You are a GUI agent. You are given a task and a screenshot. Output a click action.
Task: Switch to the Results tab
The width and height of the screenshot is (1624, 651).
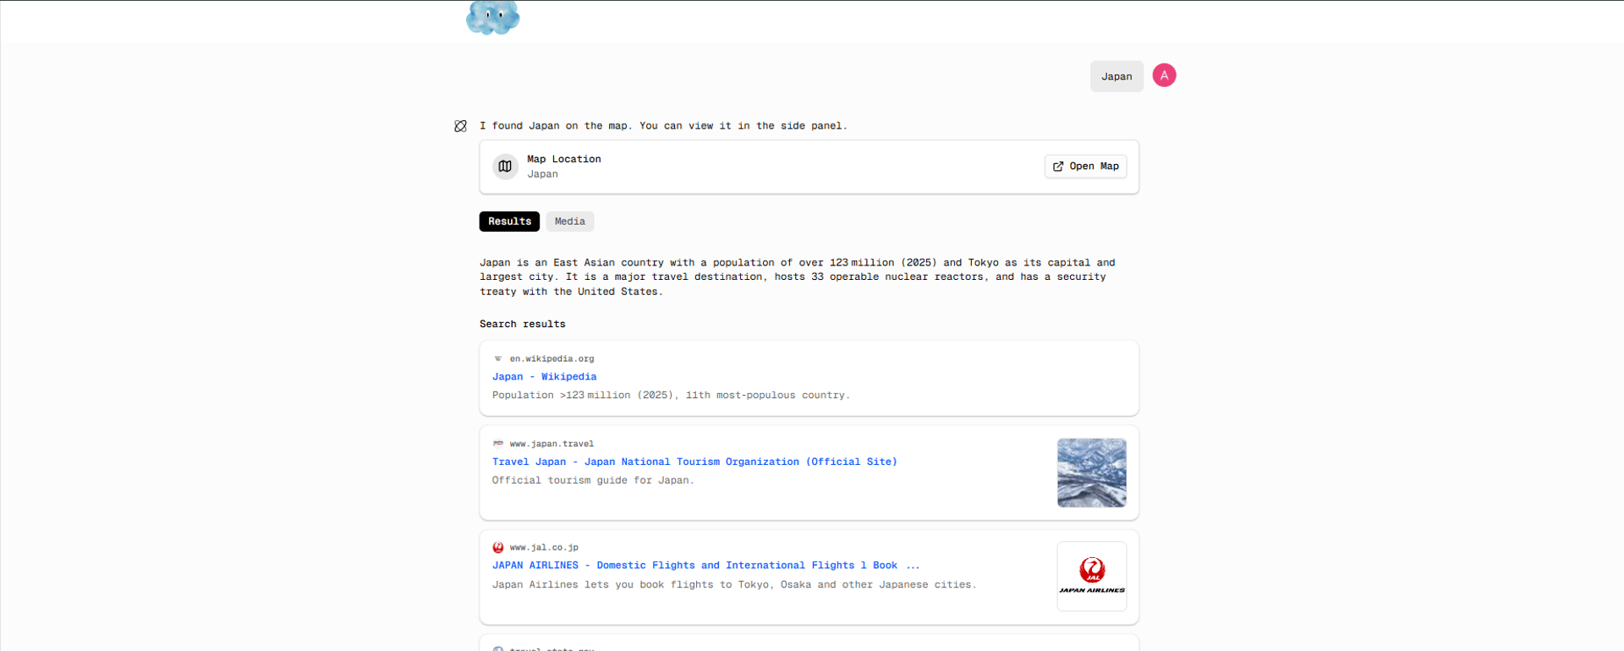(x=509, y=222)
